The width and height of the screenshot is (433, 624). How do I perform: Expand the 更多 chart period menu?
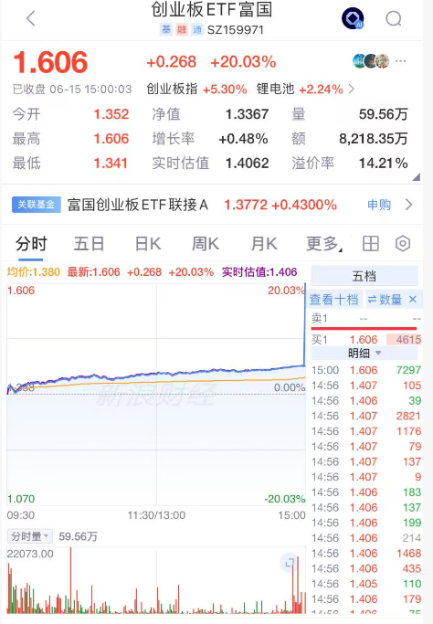point(324,244)
